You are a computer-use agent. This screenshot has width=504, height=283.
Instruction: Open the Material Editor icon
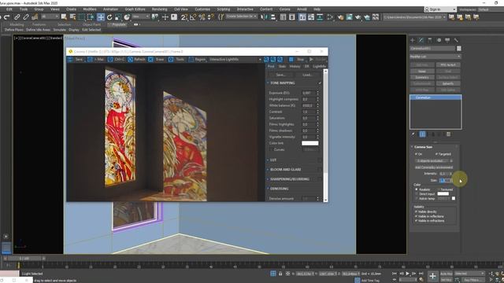330,17
